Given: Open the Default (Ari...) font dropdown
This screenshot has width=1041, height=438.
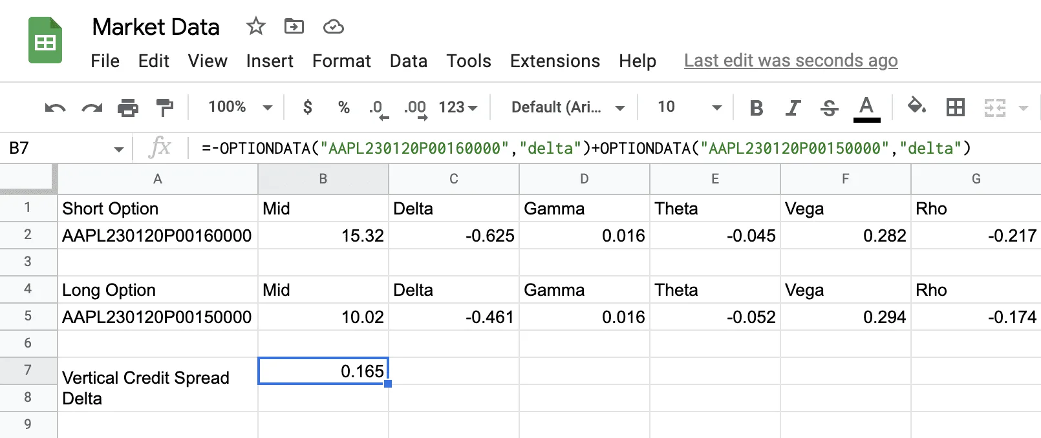Looking at the screenshot, I should 568,107.
